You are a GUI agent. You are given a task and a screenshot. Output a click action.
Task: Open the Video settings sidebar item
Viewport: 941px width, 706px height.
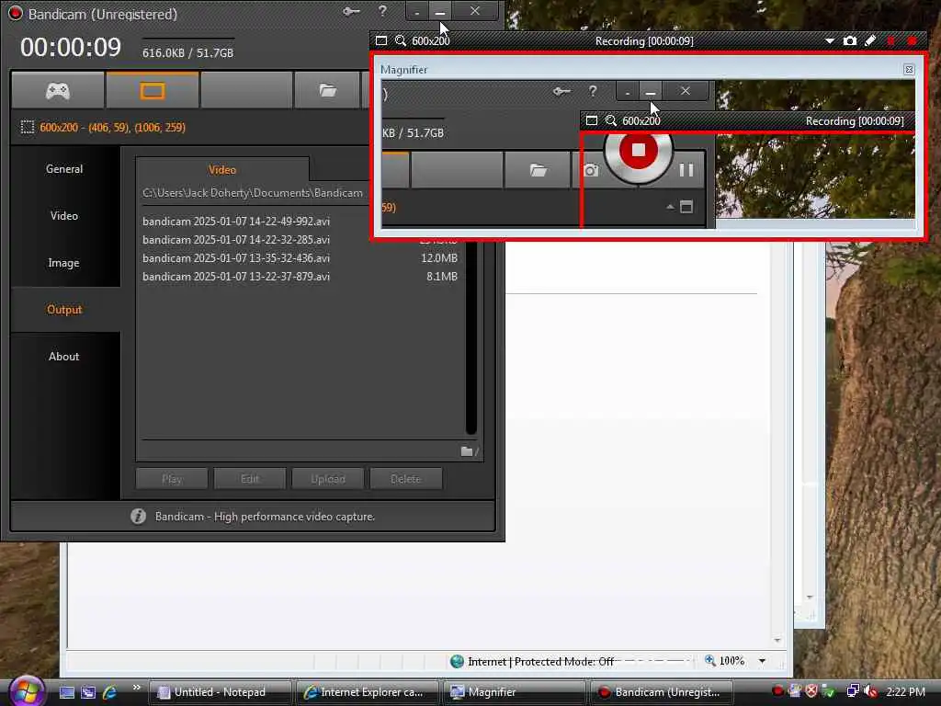tap(64, 216)
